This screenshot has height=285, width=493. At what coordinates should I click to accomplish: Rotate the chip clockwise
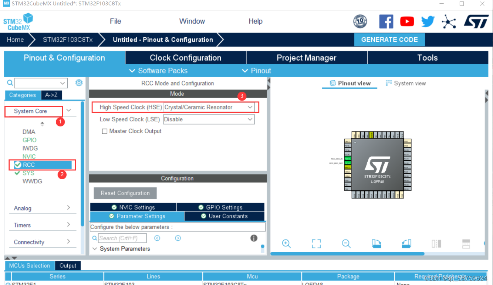point(376,244)
